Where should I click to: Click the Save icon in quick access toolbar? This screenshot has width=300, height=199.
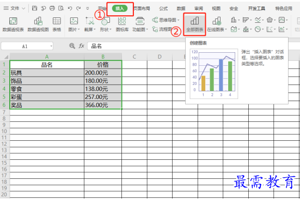[34, 8]
